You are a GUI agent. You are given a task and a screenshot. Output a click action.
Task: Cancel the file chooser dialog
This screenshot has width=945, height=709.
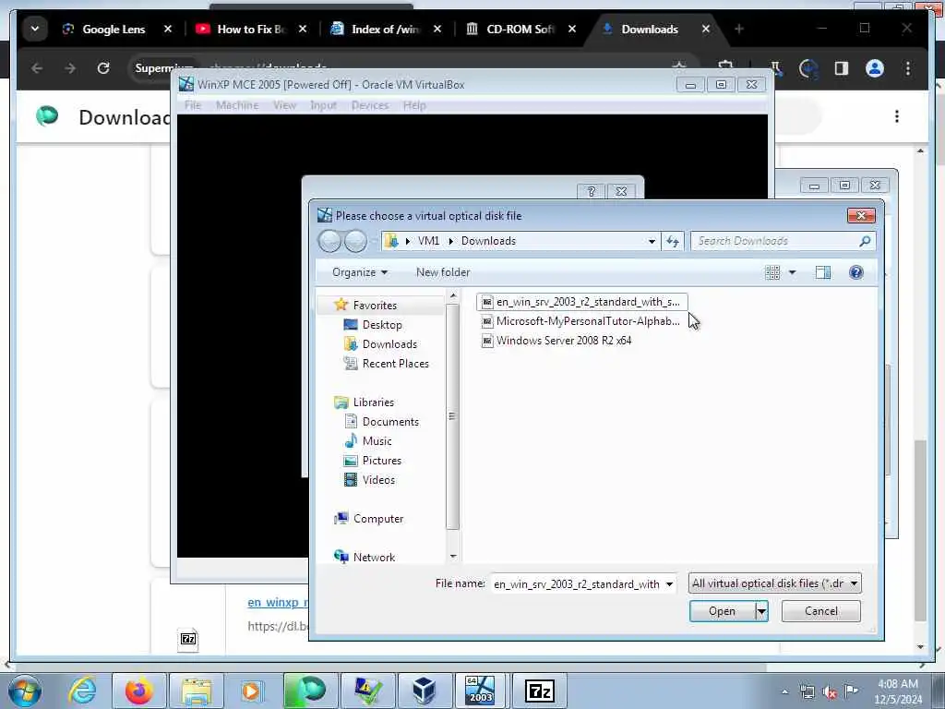pyautogui.click(x=820, y=611)
